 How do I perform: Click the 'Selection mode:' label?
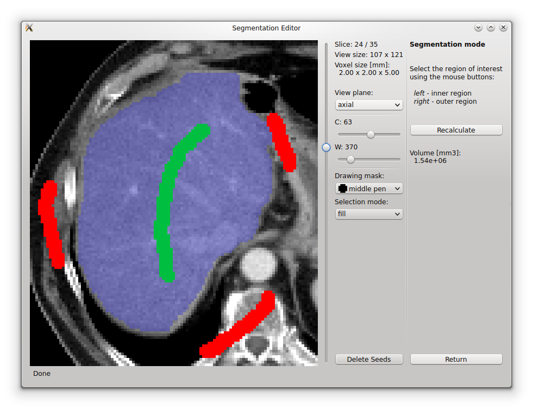[x=361, y=202]
